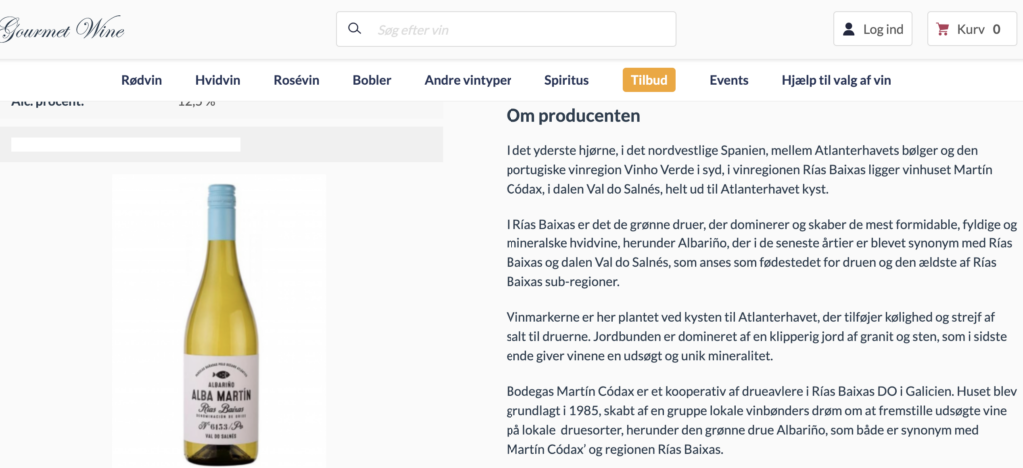This screenshot has height=468, width=1023.
Task: Click paragraph starting 'I Rías Baixas er'
Action: tap(761, 253)
